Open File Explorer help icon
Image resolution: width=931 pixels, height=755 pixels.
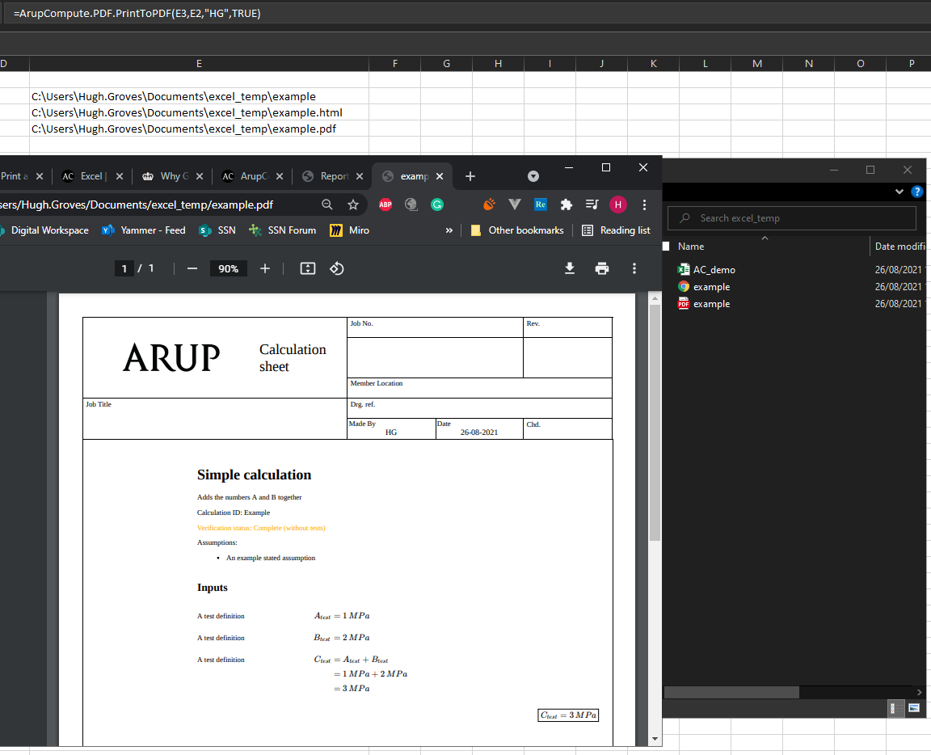[x=917, y=192]
